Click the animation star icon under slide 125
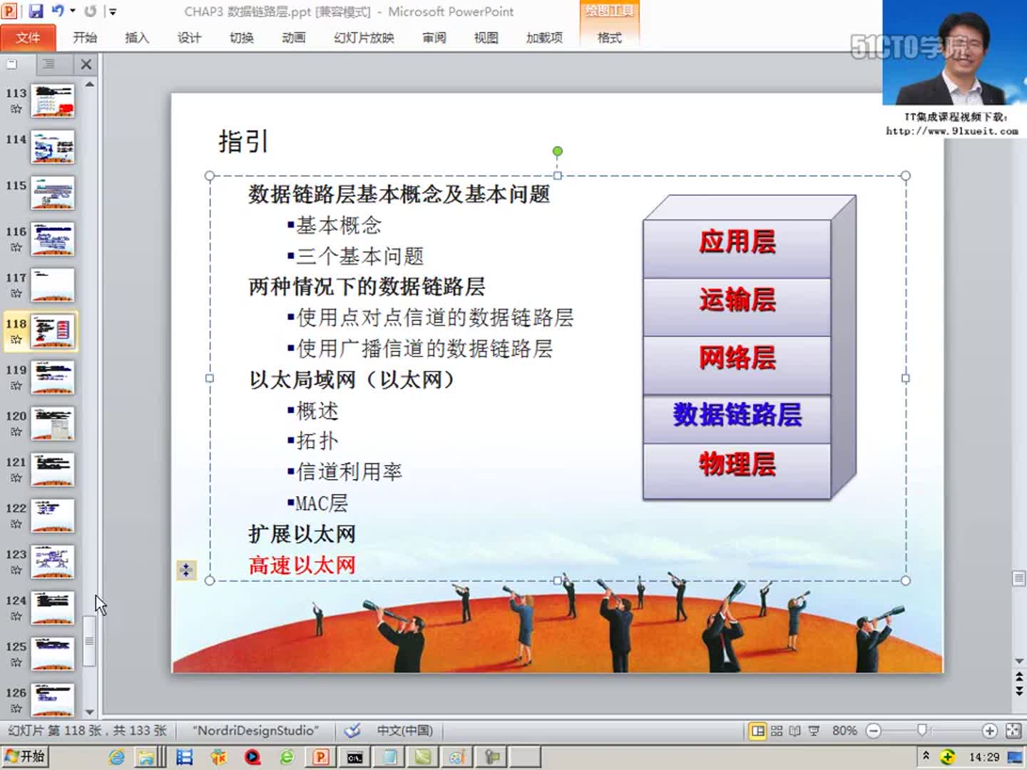 coord(16,662)
